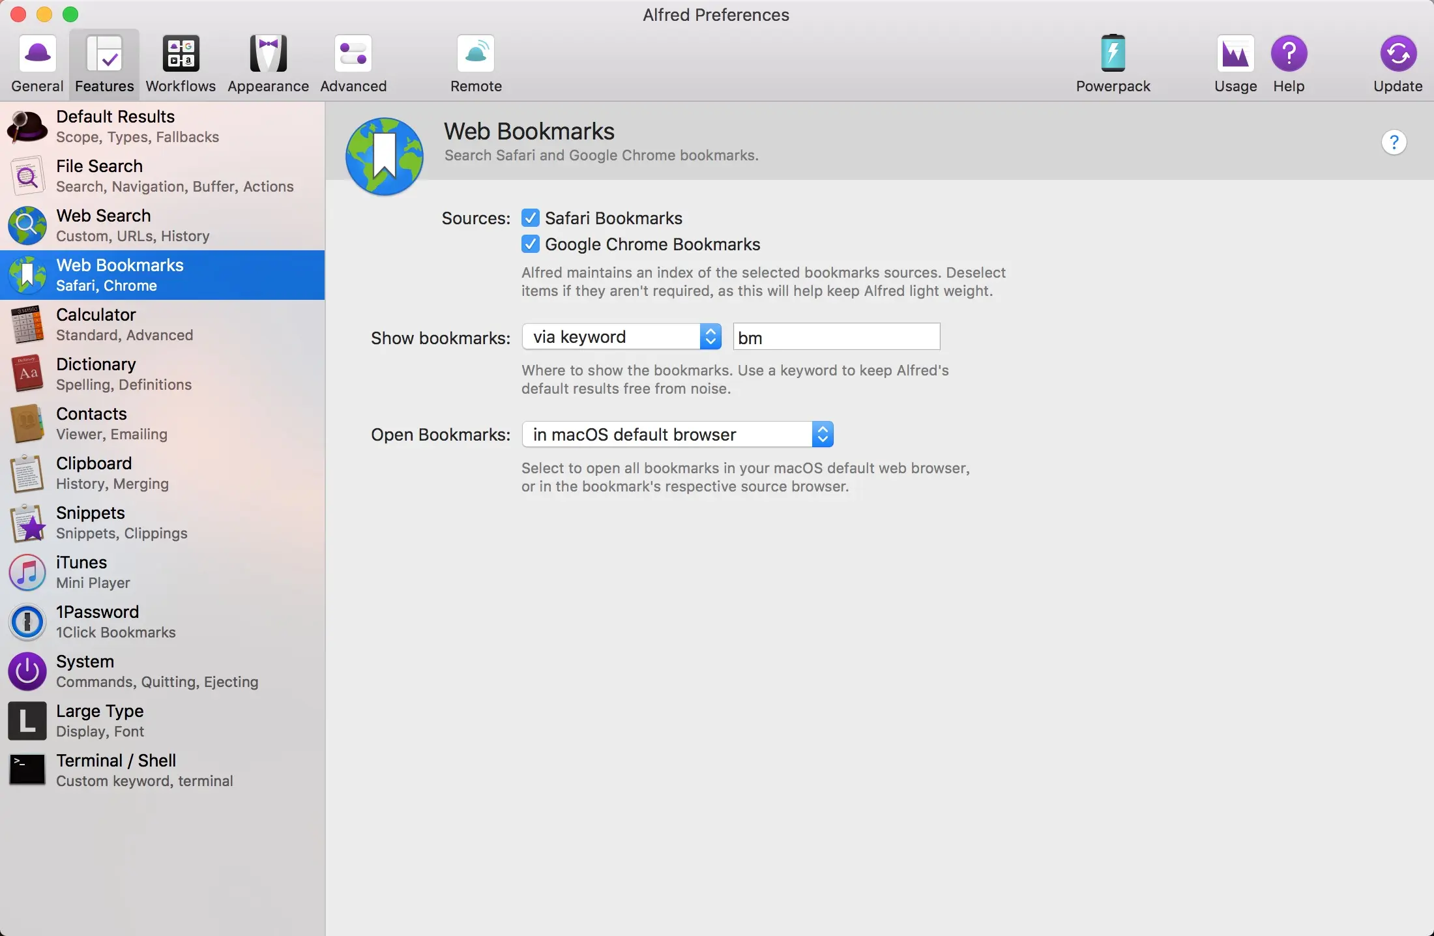Open the Workflows preferences icon
1434x936 pixels.
click(x=181, y=54)
